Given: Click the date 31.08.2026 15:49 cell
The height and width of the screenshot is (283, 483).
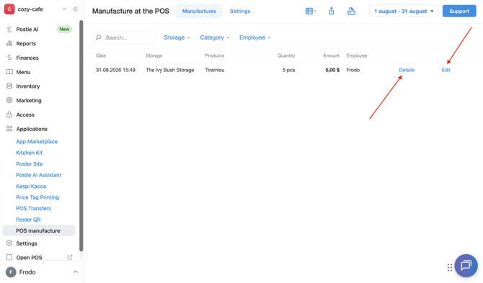Looking at the screenshot, I should [115, 70].
